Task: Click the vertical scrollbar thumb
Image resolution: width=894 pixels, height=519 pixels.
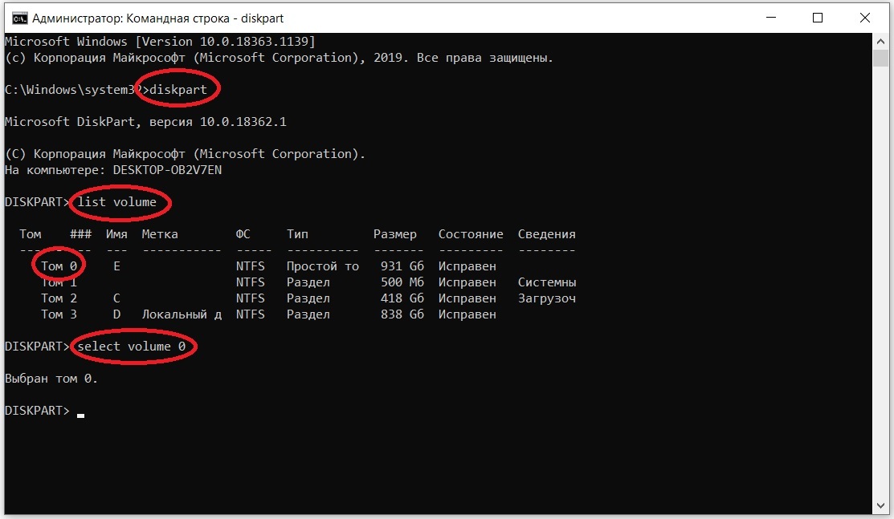Action: (x=881, y=58)
